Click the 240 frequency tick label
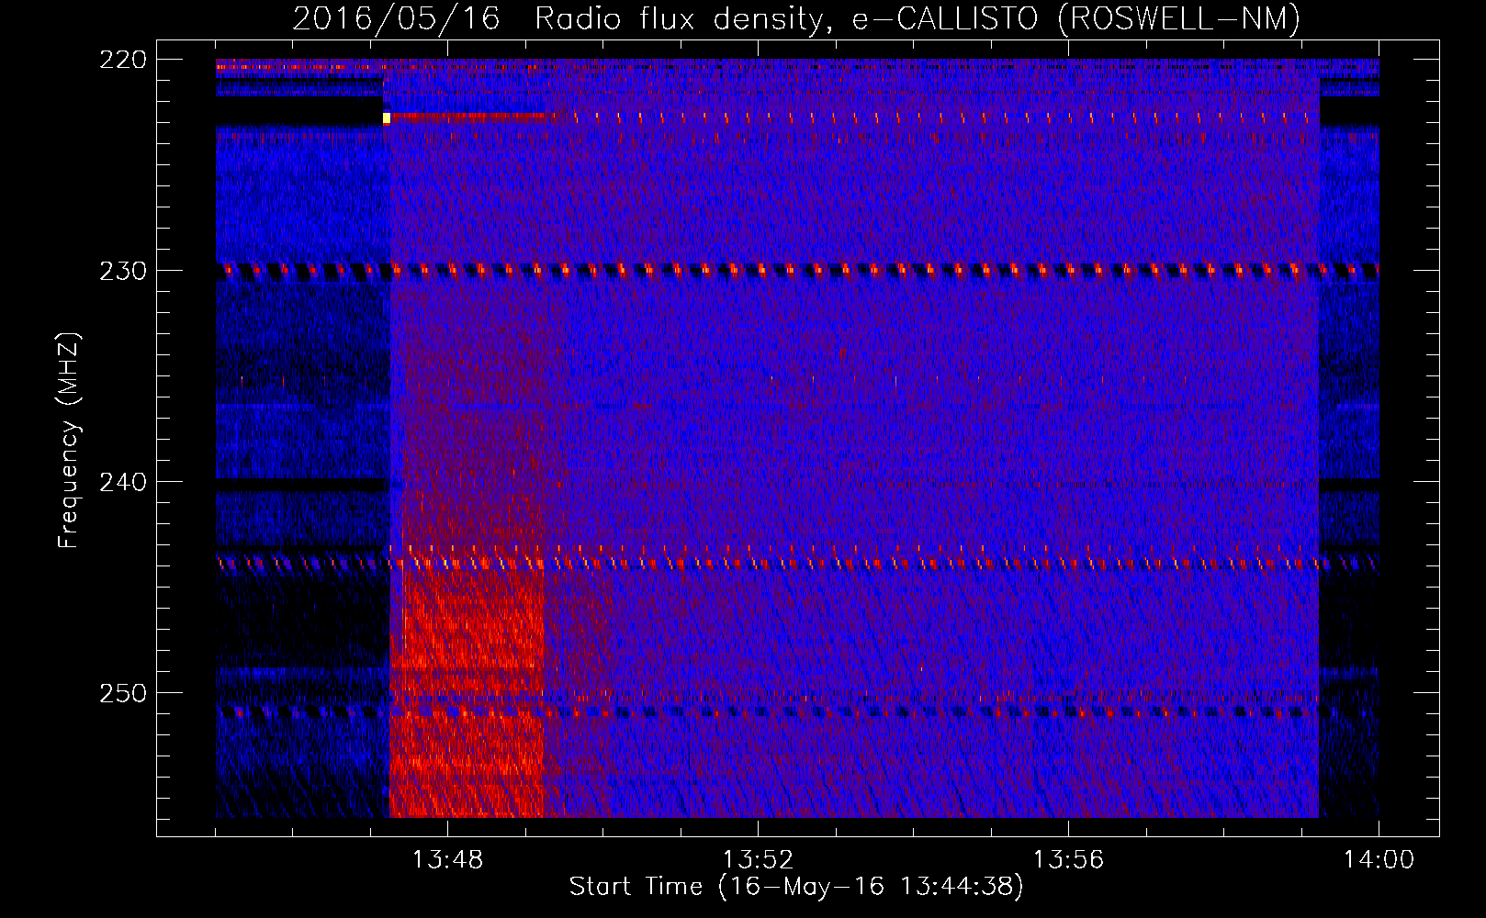 click(x=122, y=482)
